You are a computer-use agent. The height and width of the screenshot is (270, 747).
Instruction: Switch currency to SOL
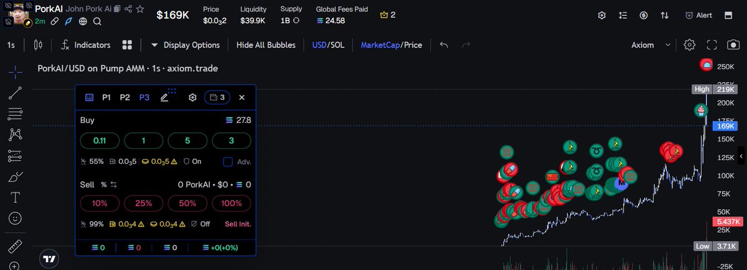(x=337, y=45)
